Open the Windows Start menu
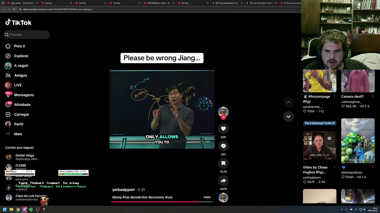Viewport: 380px width, 213px height. [5, 209]
